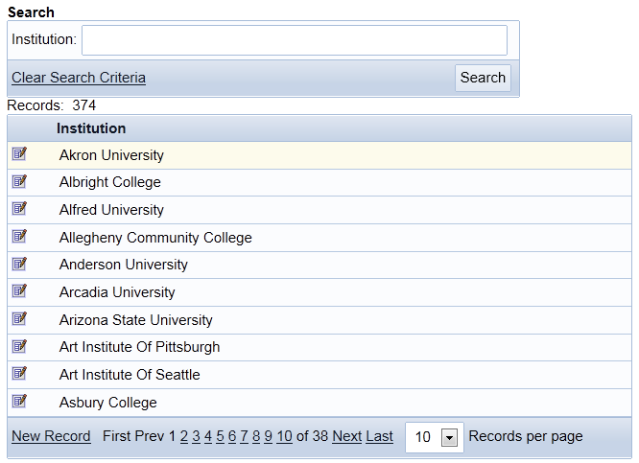Focus the Institution search field
Viewport: 639px width, 463px height.
295,40
